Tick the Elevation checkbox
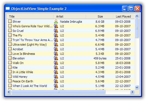Image resolution: width=146 pixels, height=101 pixels. (10, 58)
